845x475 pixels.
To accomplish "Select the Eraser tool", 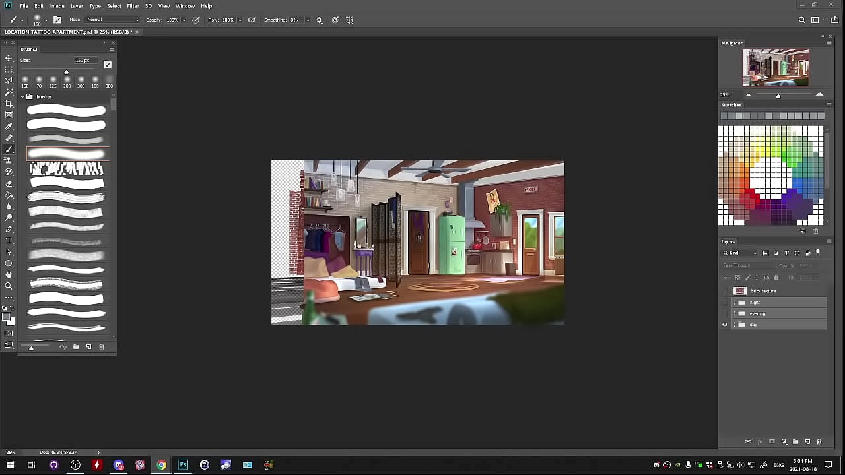I will click(9, 183).
